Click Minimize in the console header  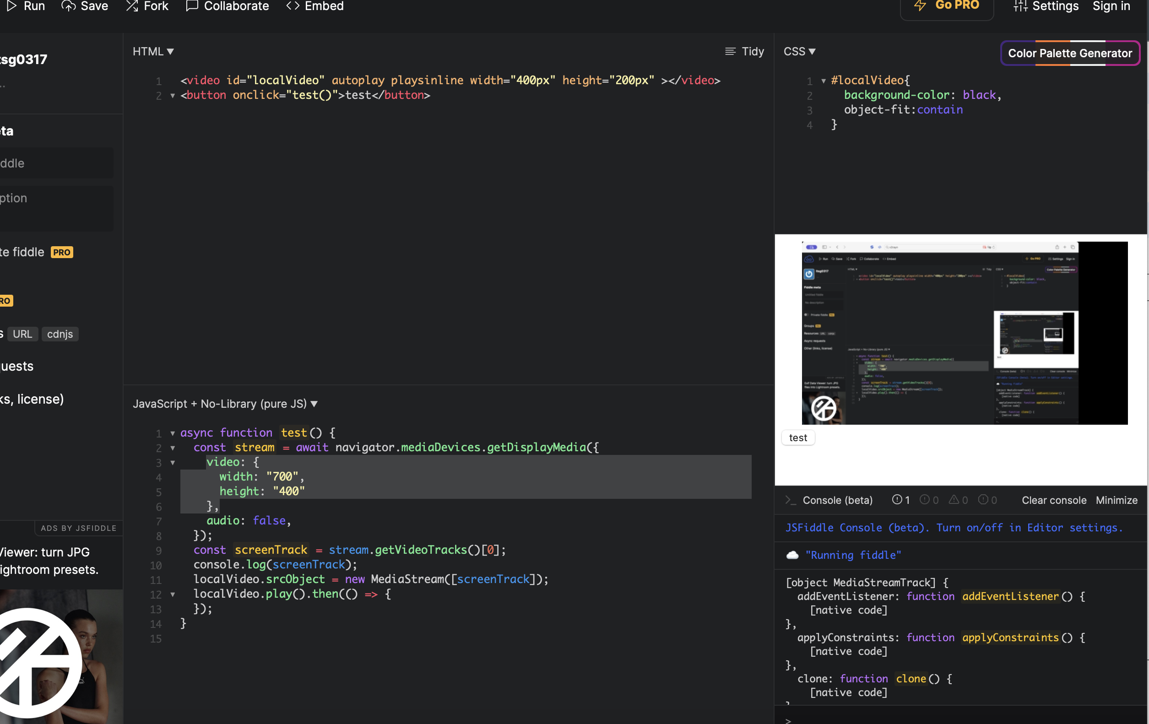[1116, 500]
